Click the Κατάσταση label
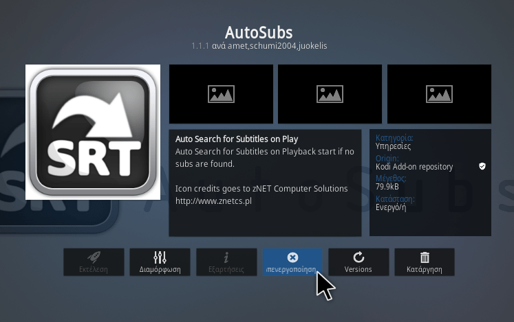The image size is (514, 322). (395, 199)
